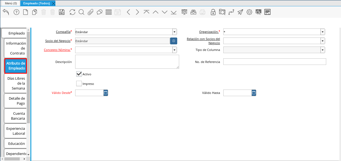The height and width of the screenshot is (161, 341).
Task: Click the New record blank page icon
Action: (x=26, y=12)
